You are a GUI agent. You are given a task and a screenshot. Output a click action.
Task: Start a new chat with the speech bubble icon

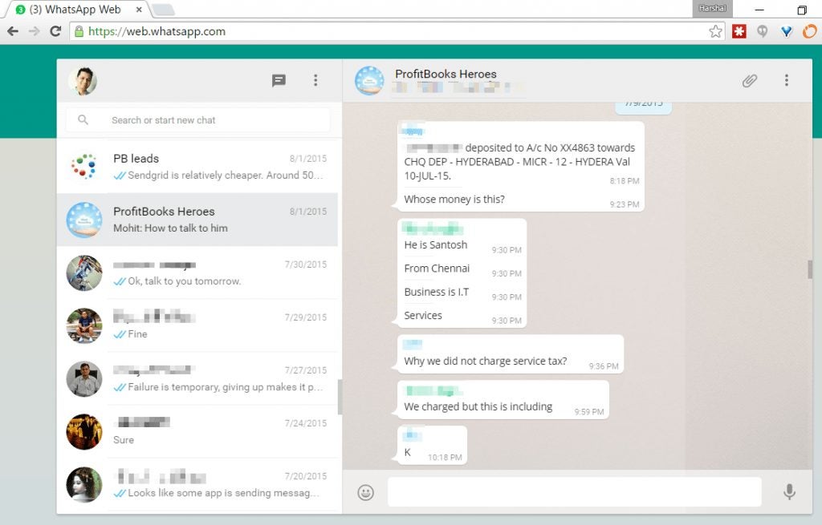[x=279, y=81]
